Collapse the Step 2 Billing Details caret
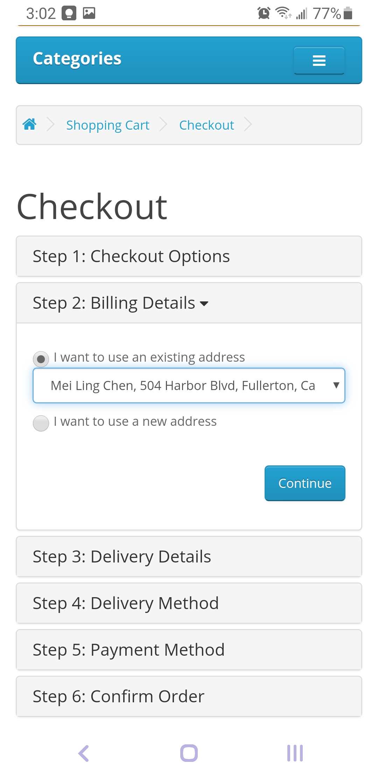 coord(204,303)
